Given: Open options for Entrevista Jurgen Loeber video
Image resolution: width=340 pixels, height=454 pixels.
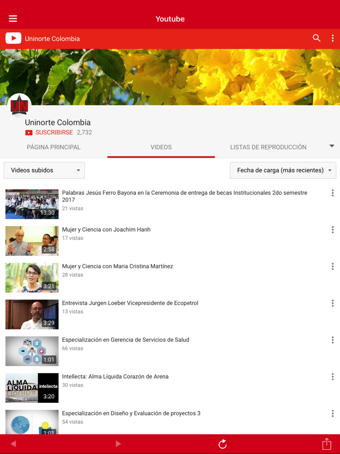Looking at the screenshot, I should 333,303.
